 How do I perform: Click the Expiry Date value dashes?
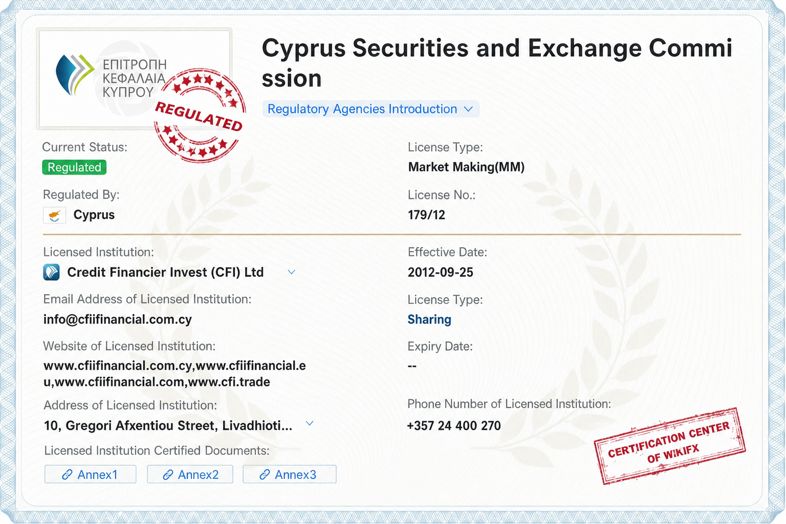tap(412, 366)
